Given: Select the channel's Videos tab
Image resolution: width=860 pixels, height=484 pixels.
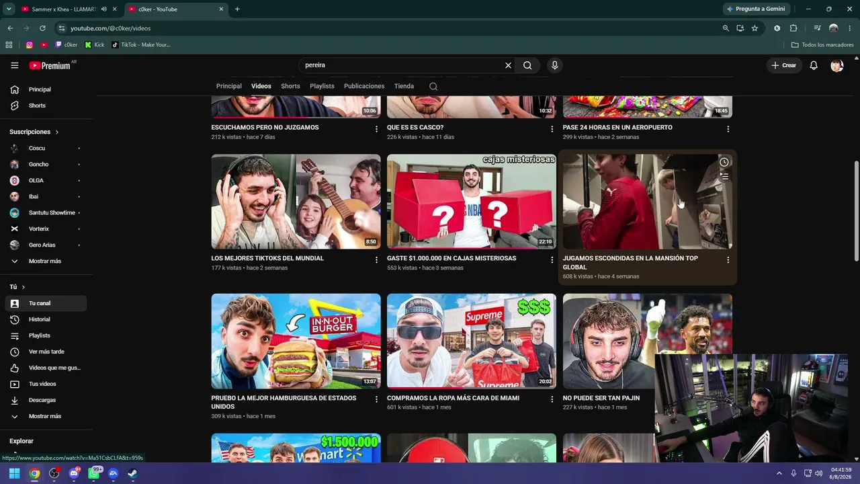Looking at the screenshot, I should click(261, 86).
